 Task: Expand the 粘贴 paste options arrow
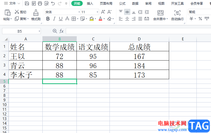[x=11, y=19]
